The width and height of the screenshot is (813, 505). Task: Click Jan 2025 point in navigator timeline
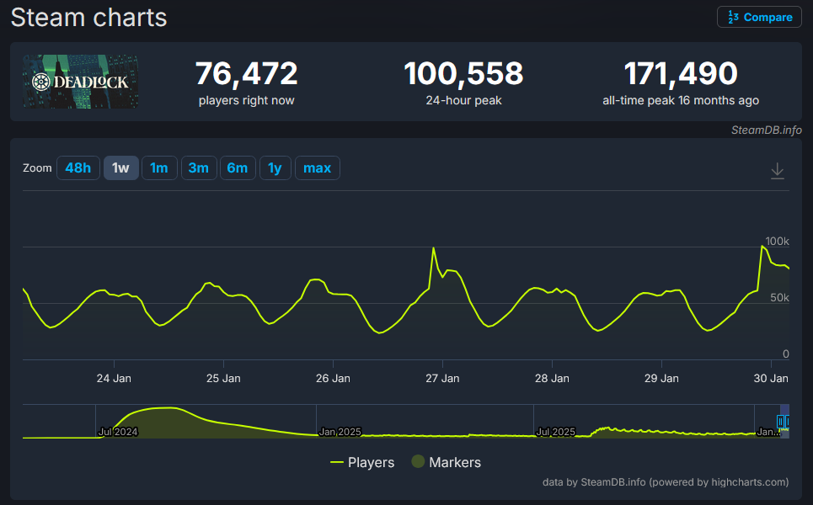point(340,432)
